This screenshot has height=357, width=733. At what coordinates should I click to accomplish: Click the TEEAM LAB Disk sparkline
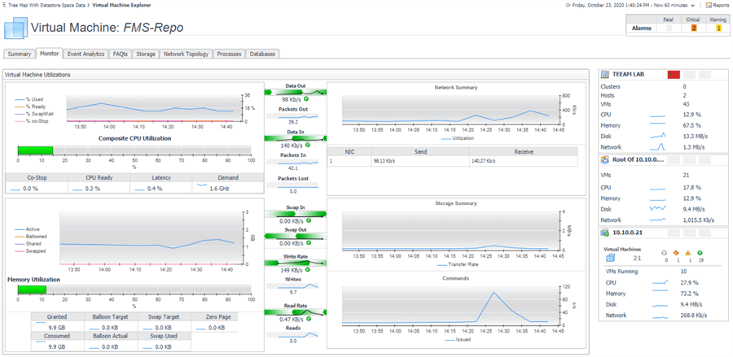pyautogui.click(x=658, y=136)
